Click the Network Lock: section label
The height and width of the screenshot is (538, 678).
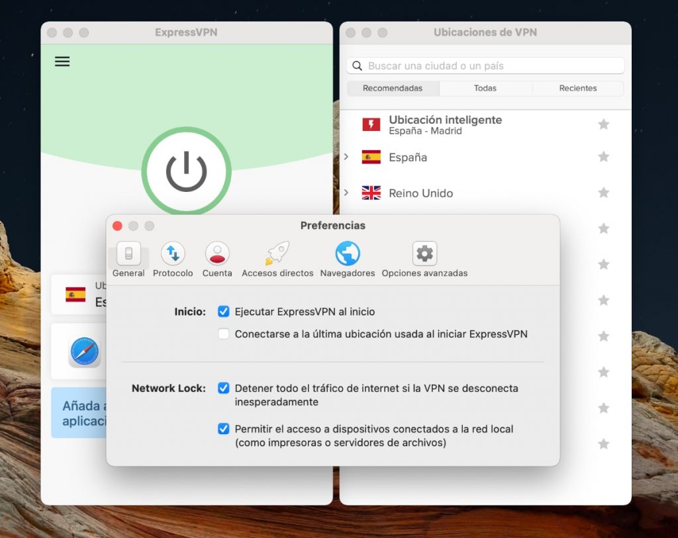click(169, 388)
